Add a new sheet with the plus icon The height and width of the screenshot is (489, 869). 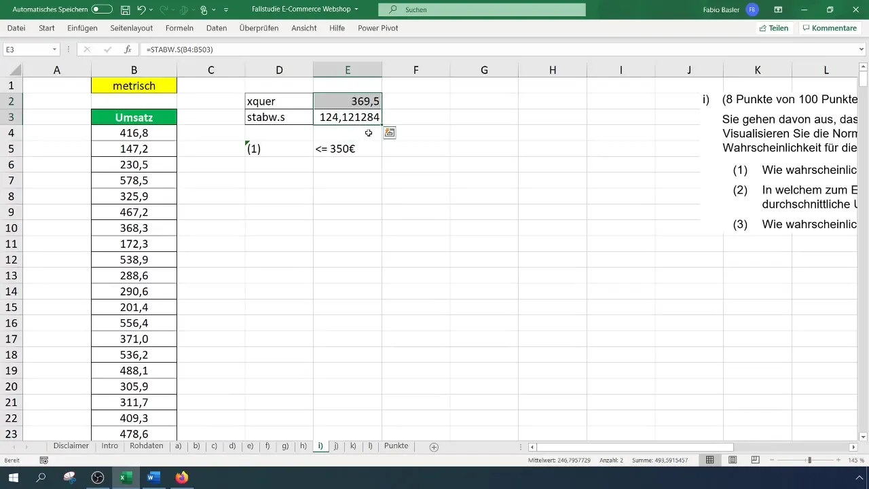tap(434, 447)
